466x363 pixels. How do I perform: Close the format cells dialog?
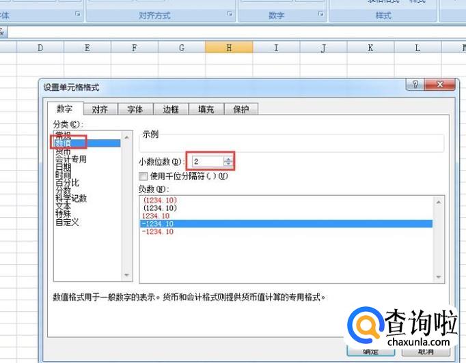(x=441, y=84)
